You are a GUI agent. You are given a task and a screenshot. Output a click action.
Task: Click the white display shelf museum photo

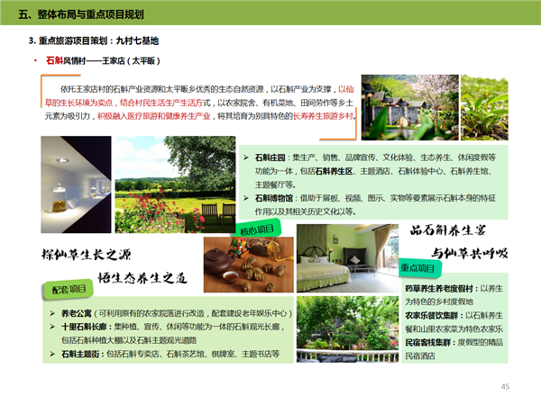(74, 185)
